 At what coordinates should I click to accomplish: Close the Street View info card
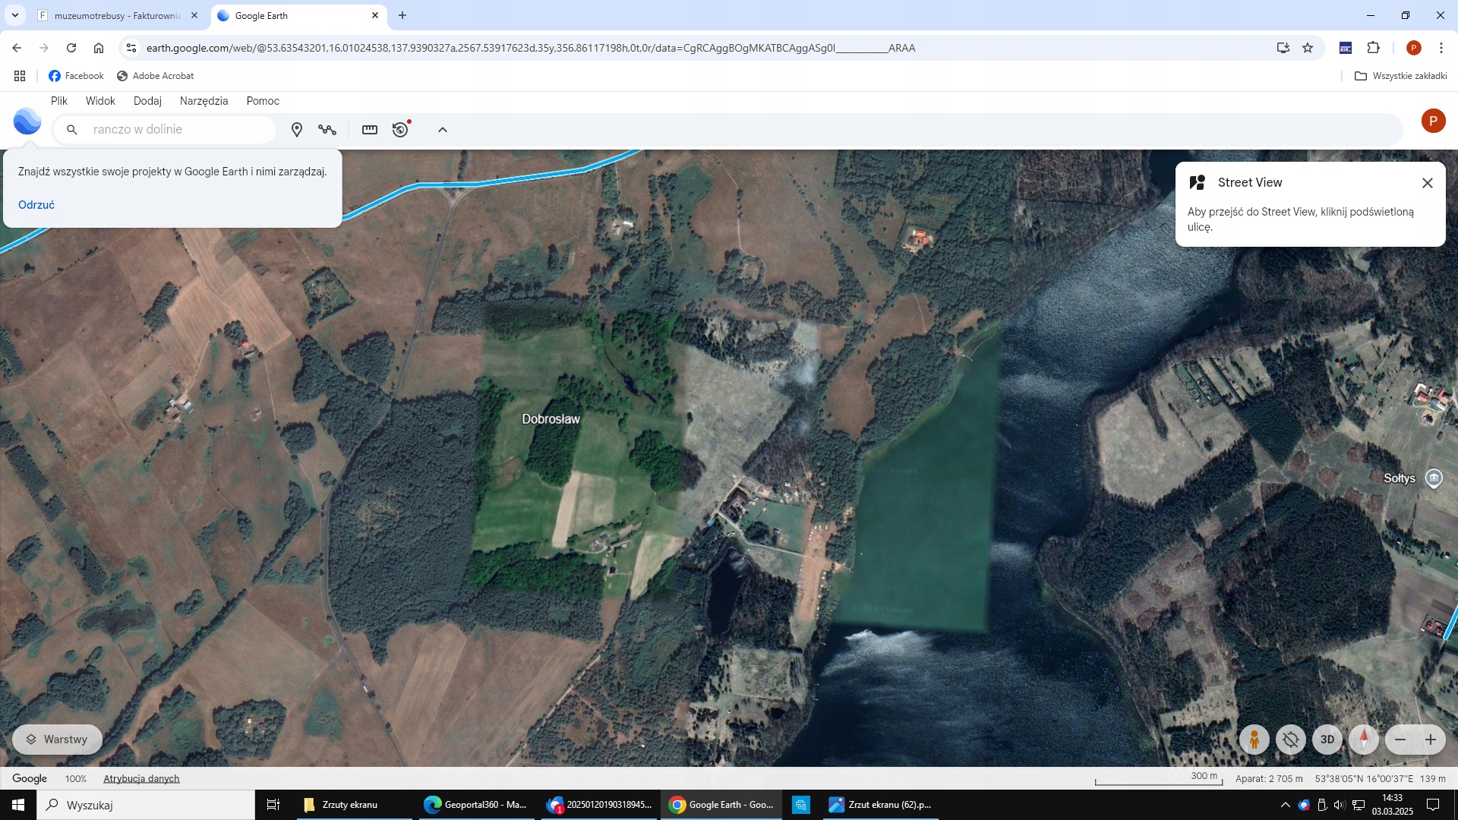click(x=1428, y=183)
